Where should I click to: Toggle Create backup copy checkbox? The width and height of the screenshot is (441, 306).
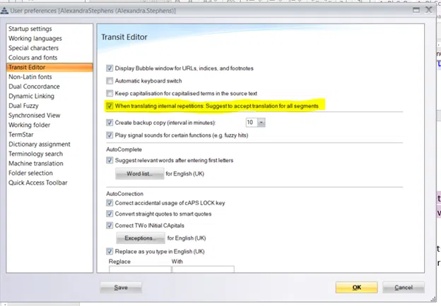coord(110,123)
